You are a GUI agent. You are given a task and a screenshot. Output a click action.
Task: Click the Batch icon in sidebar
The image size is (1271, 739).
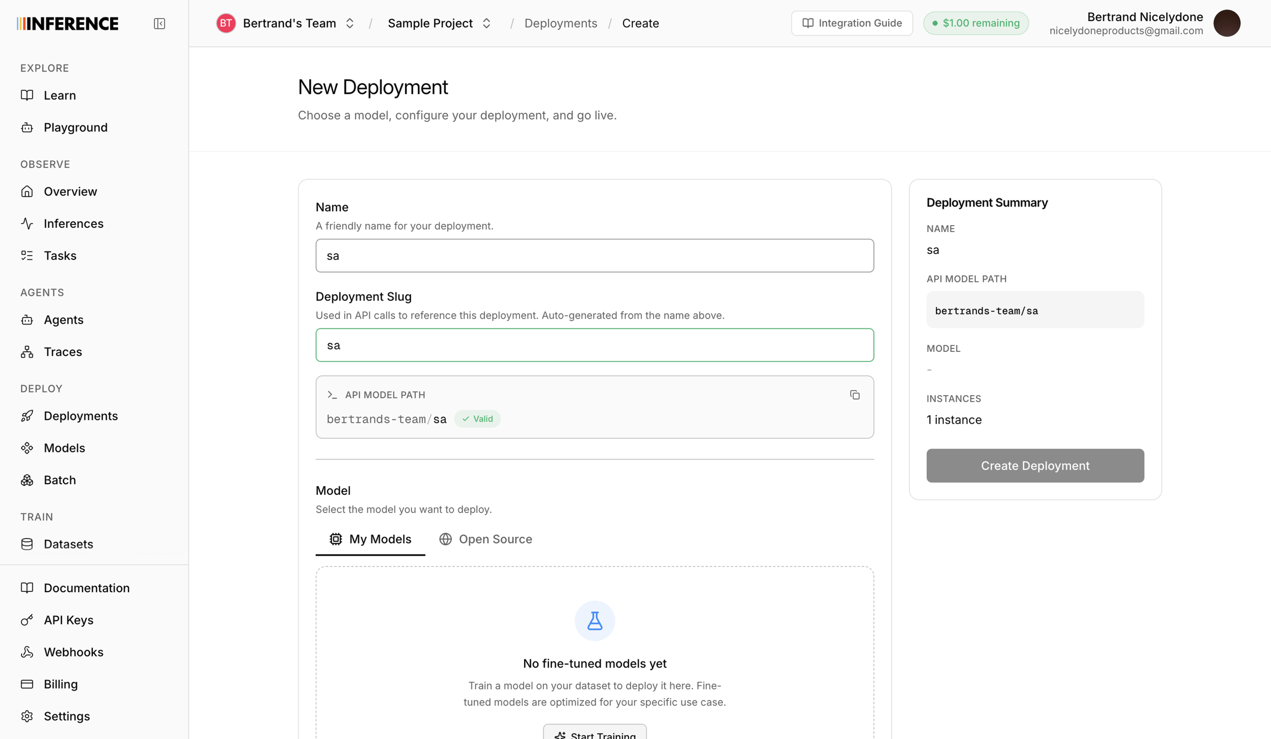click(27, 480)
